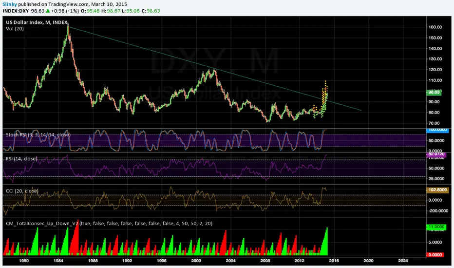Click the 2000 time axis label
This screenshot has width=454, height=268.
click(196, 261)
